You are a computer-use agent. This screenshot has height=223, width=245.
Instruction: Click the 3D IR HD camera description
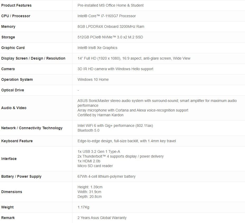coord(115,69)
